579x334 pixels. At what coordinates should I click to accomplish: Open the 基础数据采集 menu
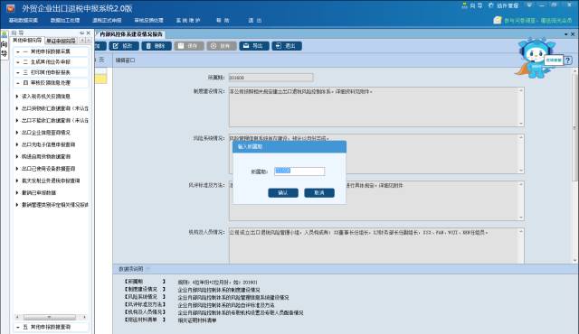(x=24, y=20)
